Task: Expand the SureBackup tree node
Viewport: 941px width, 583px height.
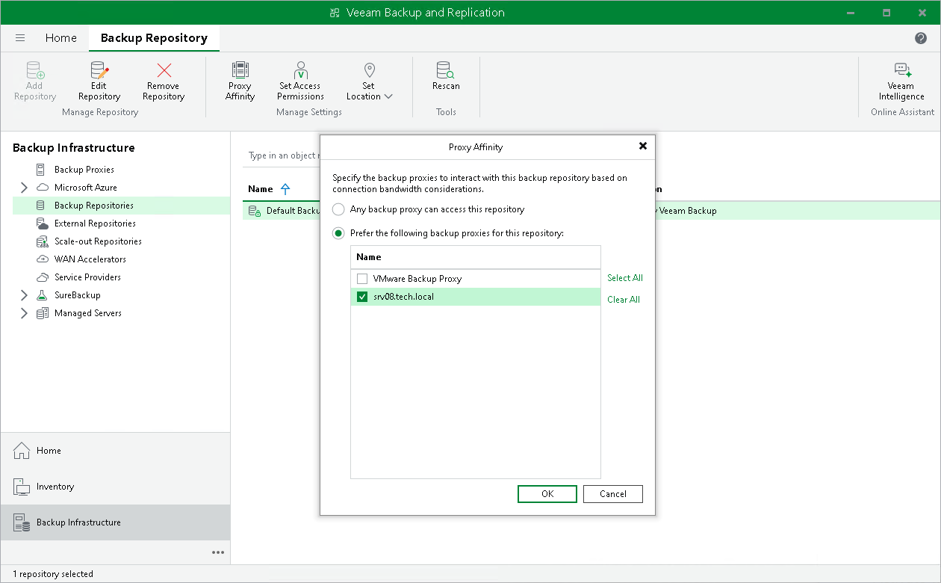Action: coord(24,295)
